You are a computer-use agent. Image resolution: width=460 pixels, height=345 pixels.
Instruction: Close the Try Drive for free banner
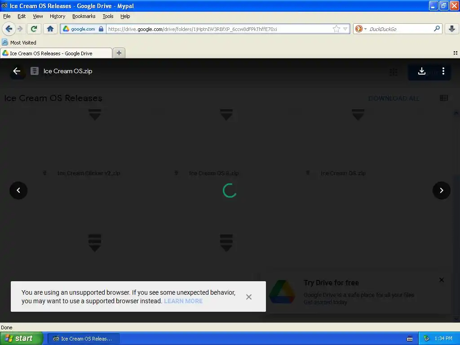click(442, 280)
